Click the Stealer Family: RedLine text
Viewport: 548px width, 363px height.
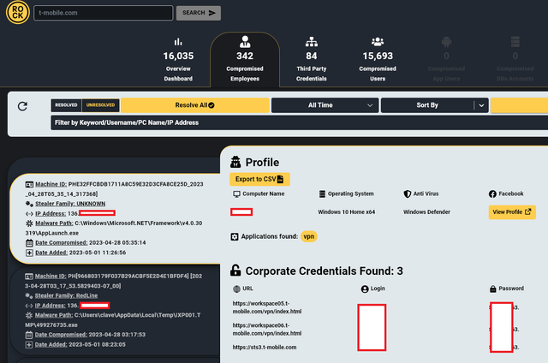click(x=67, y=295)
